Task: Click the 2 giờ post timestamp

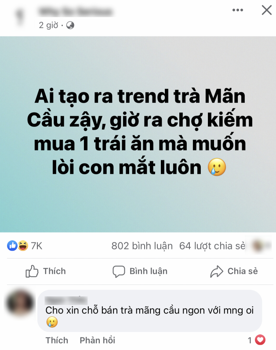Action: click(48, 25)
